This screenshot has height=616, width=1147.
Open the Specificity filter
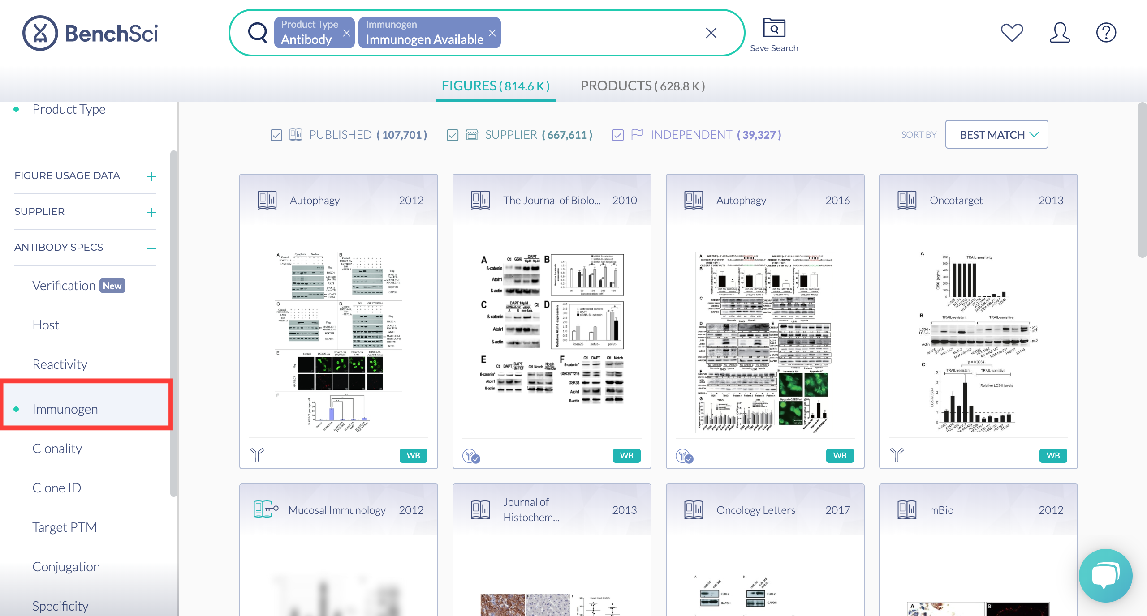(x=60, y=606)
